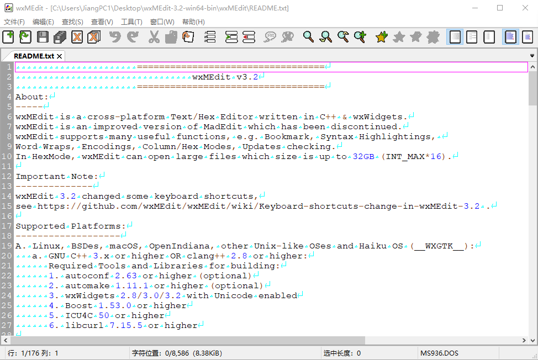Click the Comment speech bubble icon
The width and height of the screenshot is (538, 360).
click(x=270, y=36)
